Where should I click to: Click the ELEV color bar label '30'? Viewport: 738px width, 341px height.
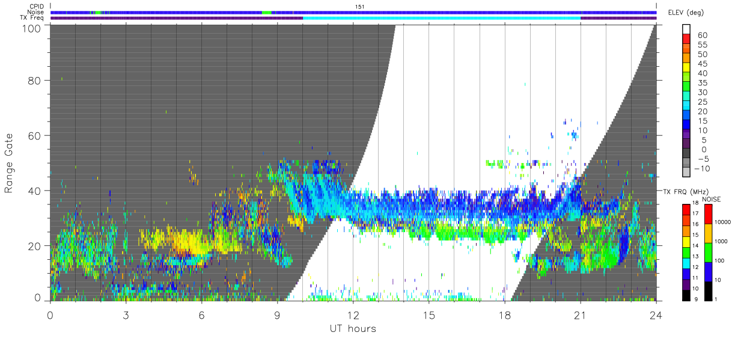pos(702,93)
